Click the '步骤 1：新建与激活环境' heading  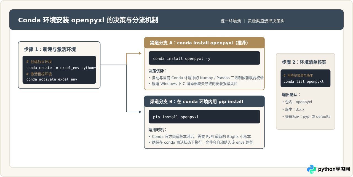tap(50, 49)
